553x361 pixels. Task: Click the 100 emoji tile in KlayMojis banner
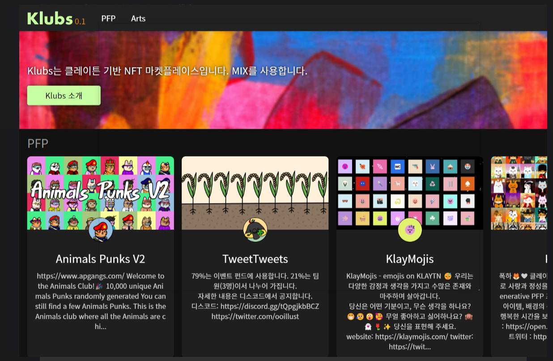click(450, 218)
